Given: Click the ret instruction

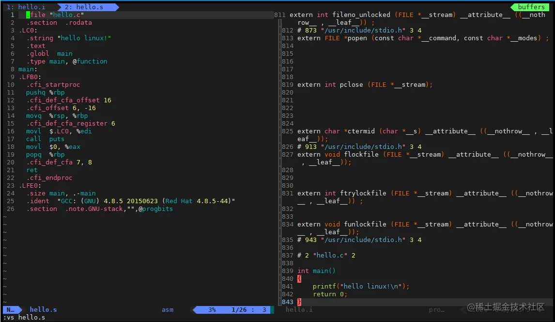Looking at the screenshot, I should pos(32,170).
